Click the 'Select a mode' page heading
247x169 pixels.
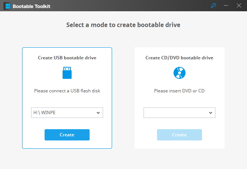click(123, 25)
